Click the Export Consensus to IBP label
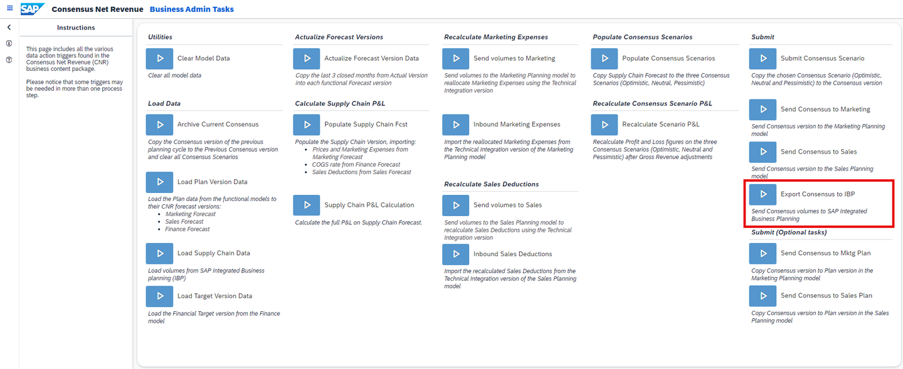903x369 pixels. [x=818, y=194]
